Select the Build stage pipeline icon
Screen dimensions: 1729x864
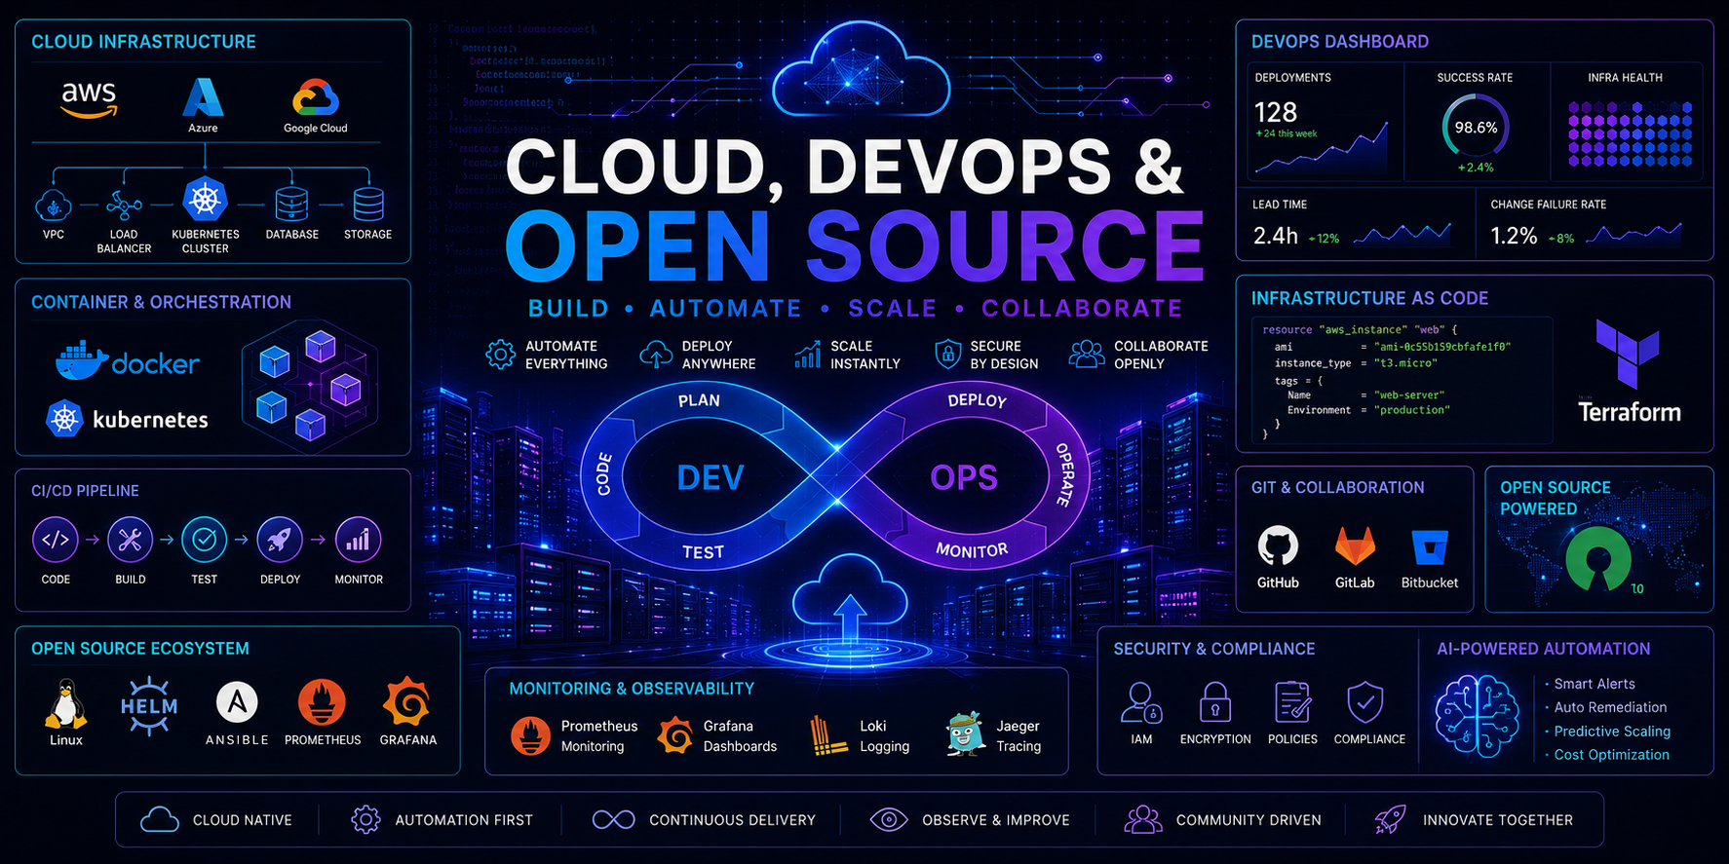click(x=130, y=540)
